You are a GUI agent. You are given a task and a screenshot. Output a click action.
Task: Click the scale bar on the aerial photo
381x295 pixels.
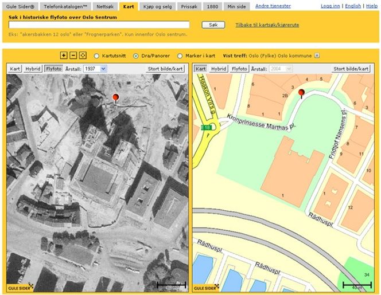[x=172, y=285]
